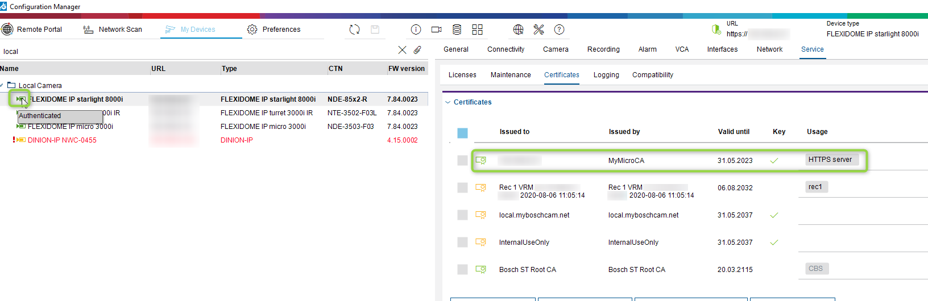The height and width of the screenshot is (301, 928).
Task: Select the Bosch ST Root CA checkbox
Action: pyautogui.click(x=462, y=270)
